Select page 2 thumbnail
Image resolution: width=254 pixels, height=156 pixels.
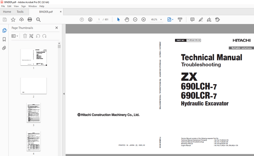pyautogui.click(x=34, y=86)
